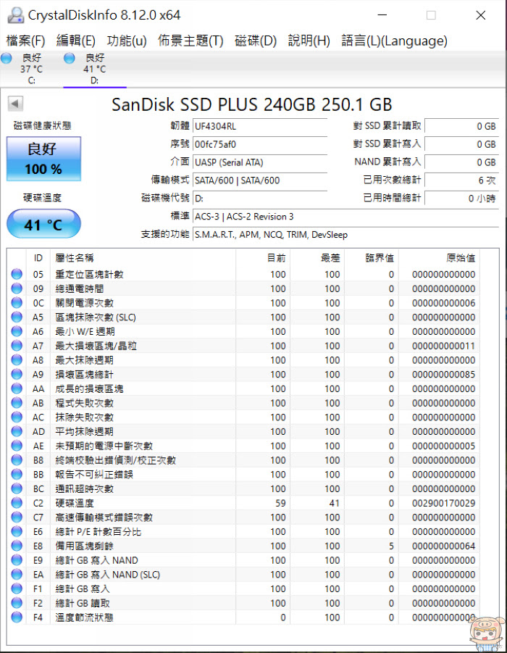Click the status icon for attribute C2
This screenshot has height=653, width=507.
pos(17,503)
